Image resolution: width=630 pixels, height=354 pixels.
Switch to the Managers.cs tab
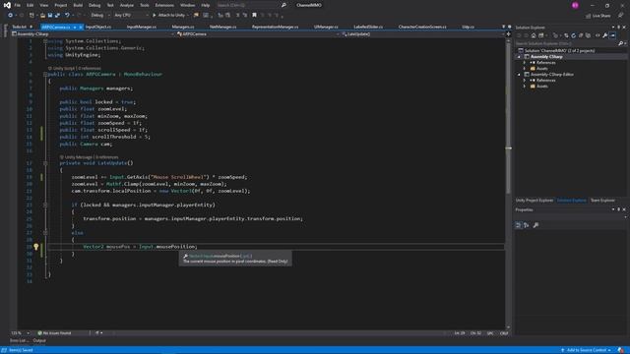[x=183, y=27]
